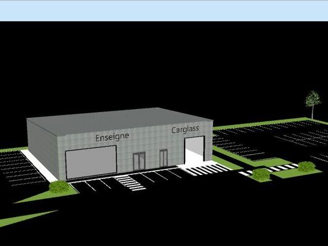Click the Enseigne sign text on facade
Screen dimensions: 328x246
[112, 138]
